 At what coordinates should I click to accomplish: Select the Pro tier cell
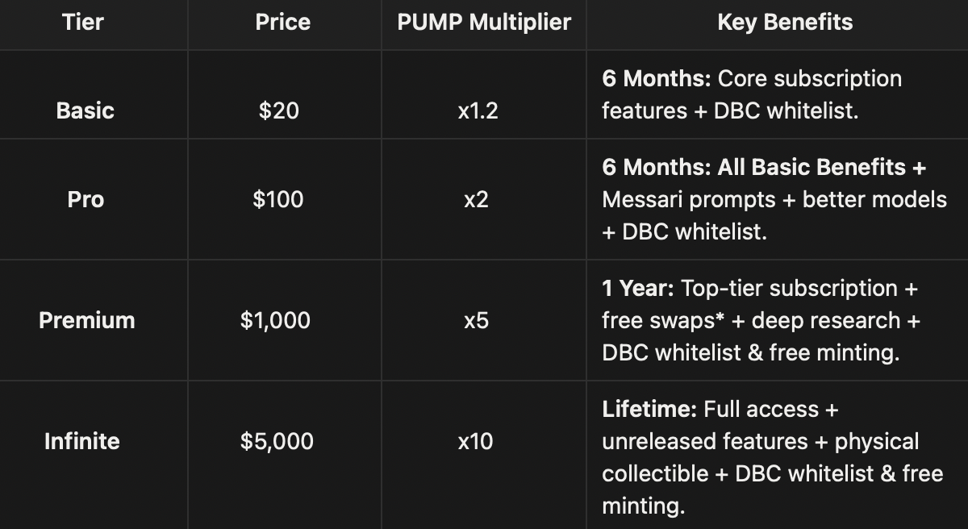pyautogui.click(x=86, y=199)
